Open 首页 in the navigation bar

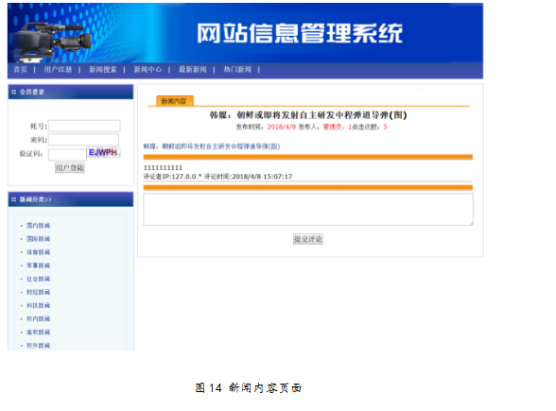point(20,70)
